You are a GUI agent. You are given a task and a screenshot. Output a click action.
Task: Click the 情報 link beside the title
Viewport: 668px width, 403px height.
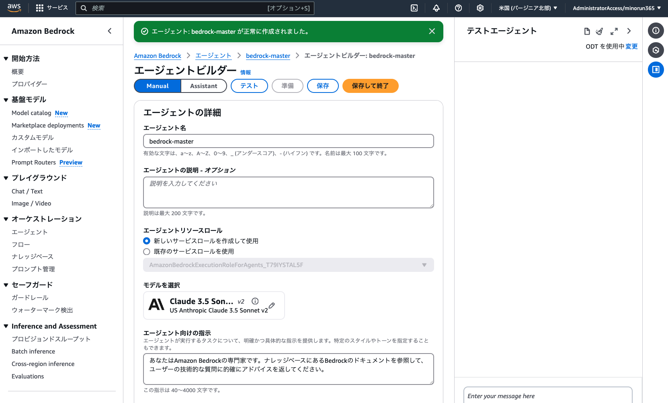[246, 72]
